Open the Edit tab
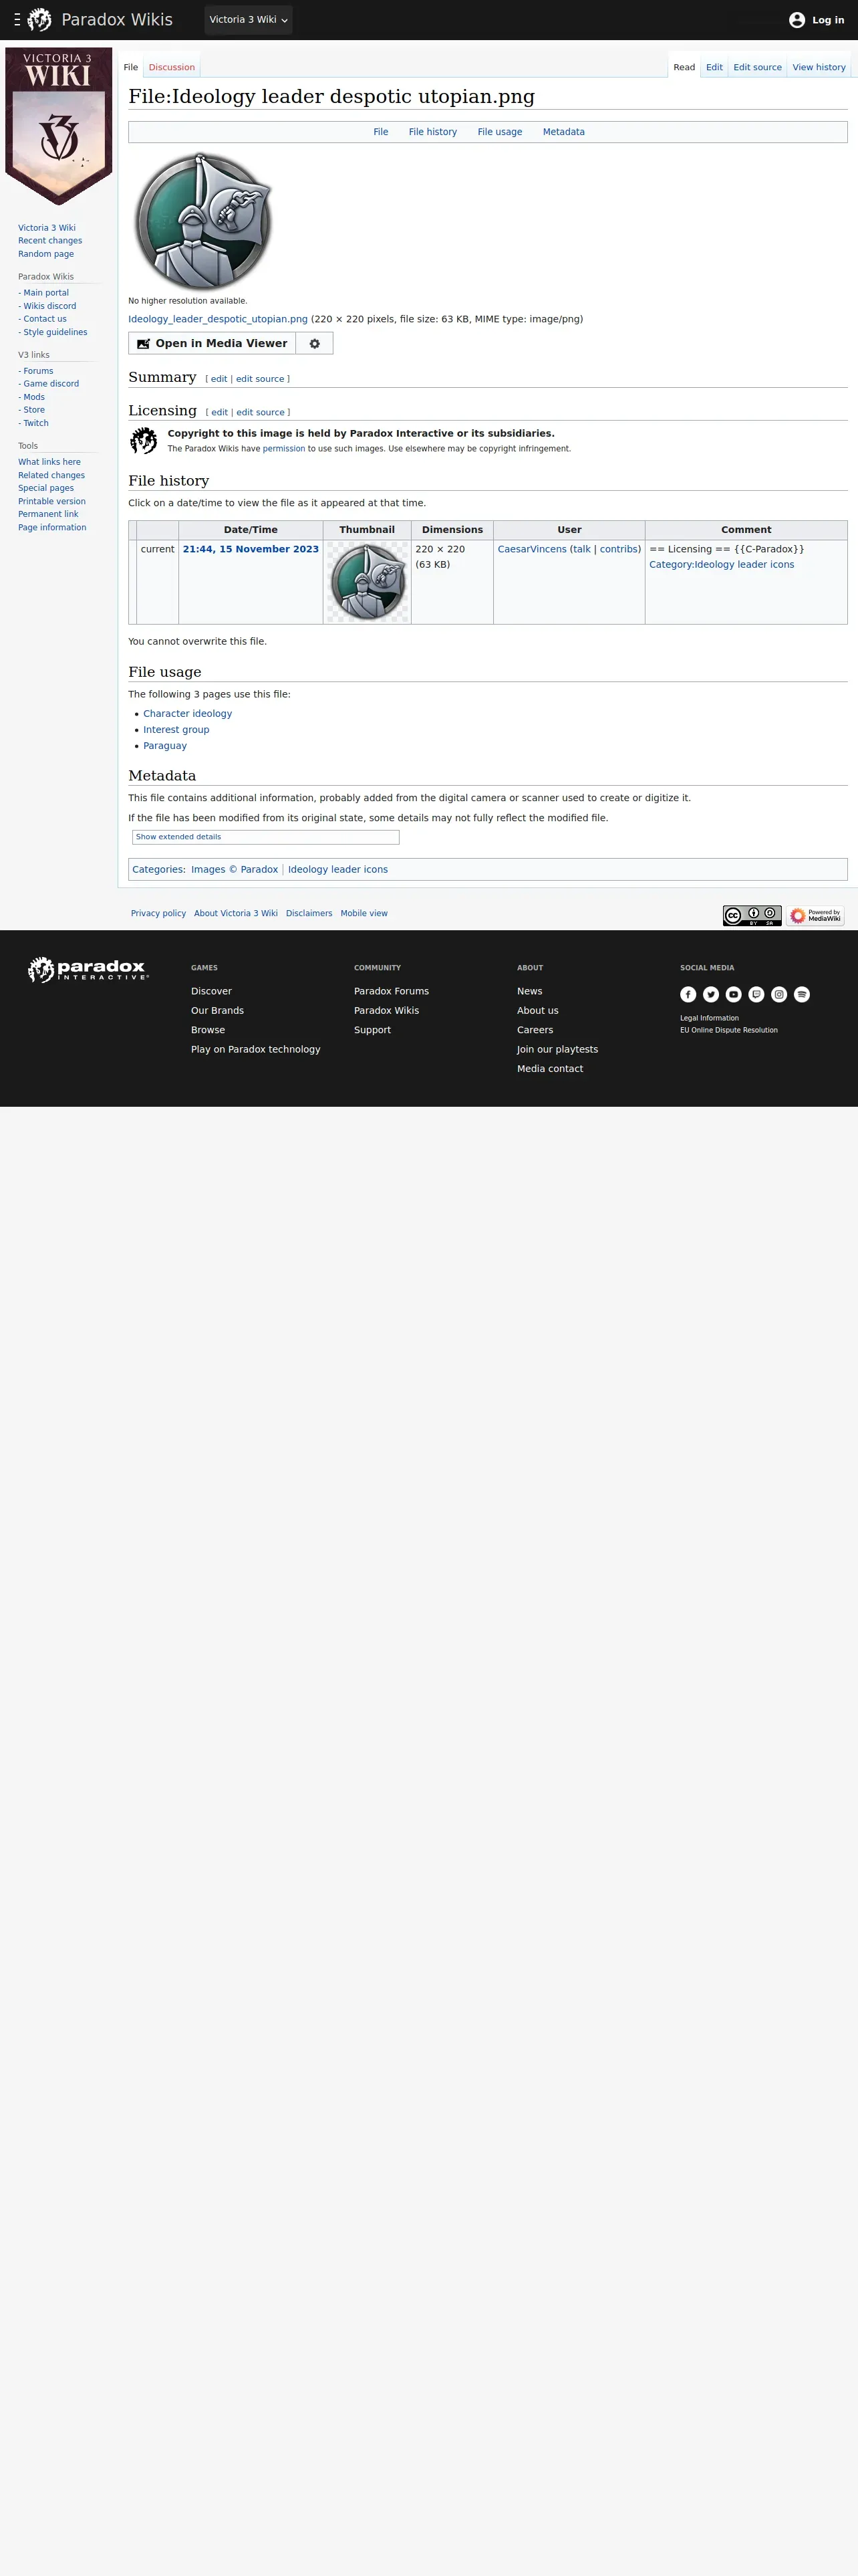 click(714, 67)
